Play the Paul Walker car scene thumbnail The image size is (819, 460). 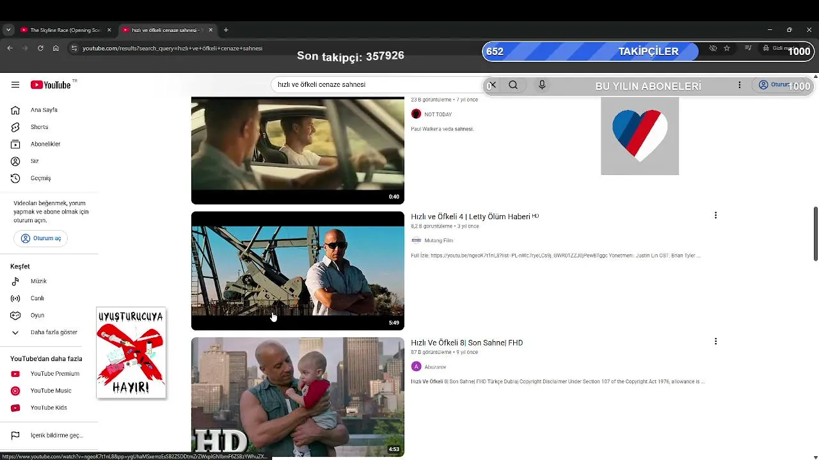click(x=298, y=150)
